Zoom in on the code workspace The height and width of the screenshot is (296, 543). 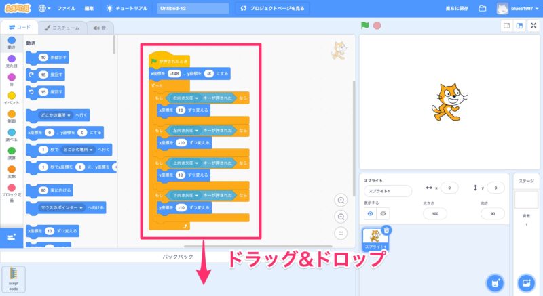tap(341, 200)
